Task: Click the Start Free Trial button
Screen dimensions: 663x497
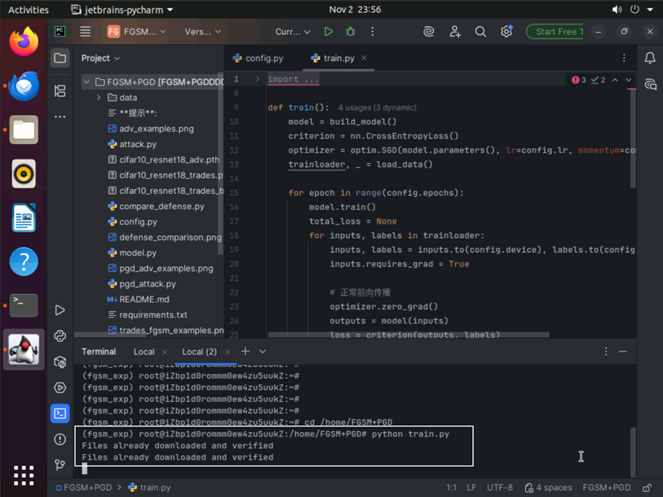Action: pos(555,31)
